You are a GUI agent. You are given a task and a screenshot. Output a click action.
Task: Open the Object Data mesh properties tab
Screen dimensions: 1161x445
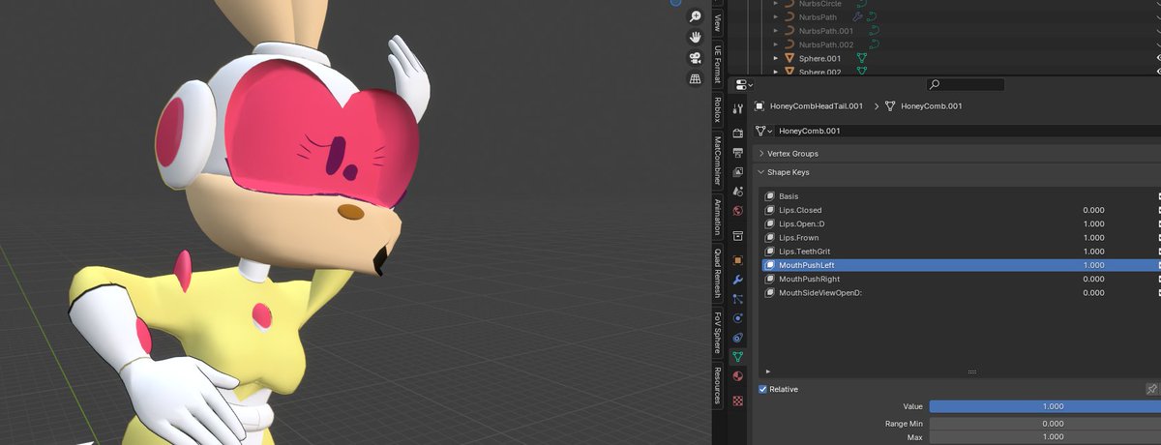[738, 357]
